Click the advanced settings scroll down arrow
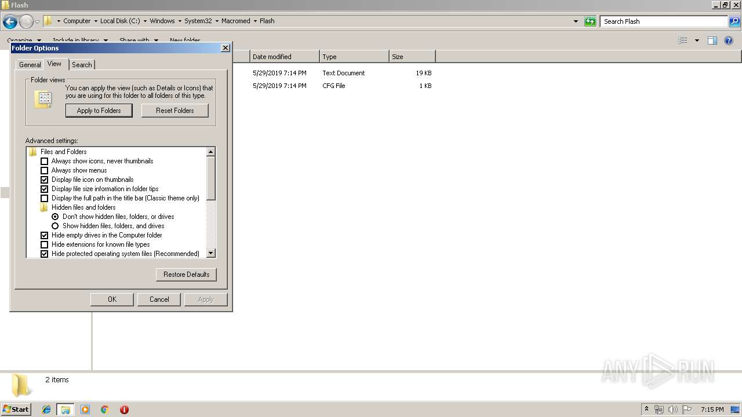 coord(211,253)
